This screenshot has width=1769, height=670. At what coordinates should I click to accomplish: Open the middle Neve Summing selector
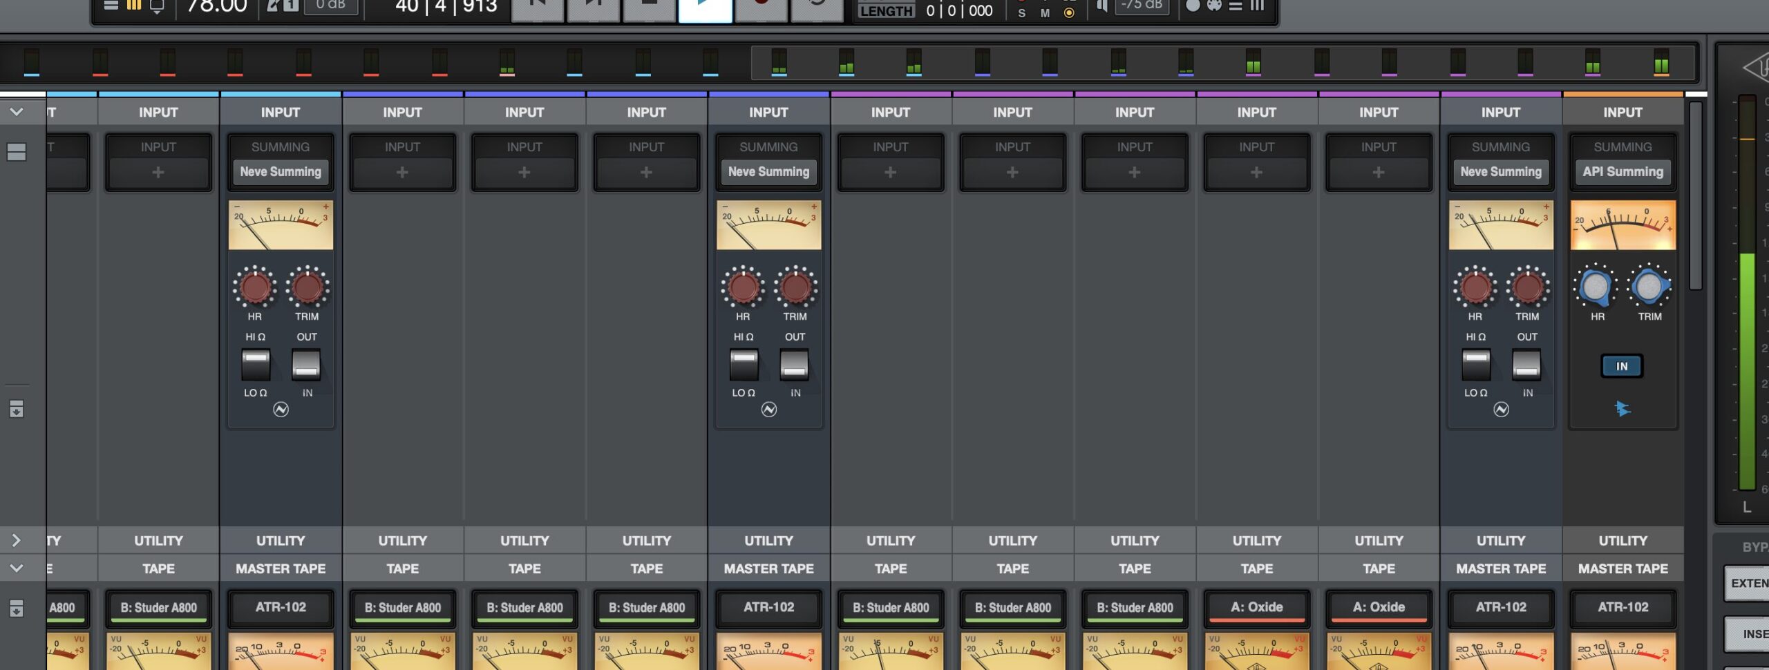(x=768, y=171)
